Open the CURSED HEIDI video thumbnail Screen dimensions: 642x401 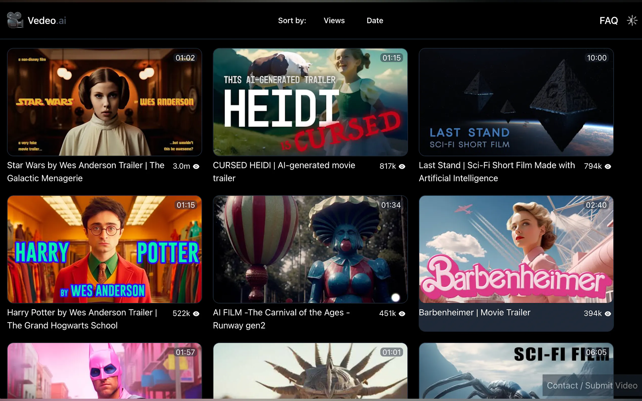[x=310, y=102]
